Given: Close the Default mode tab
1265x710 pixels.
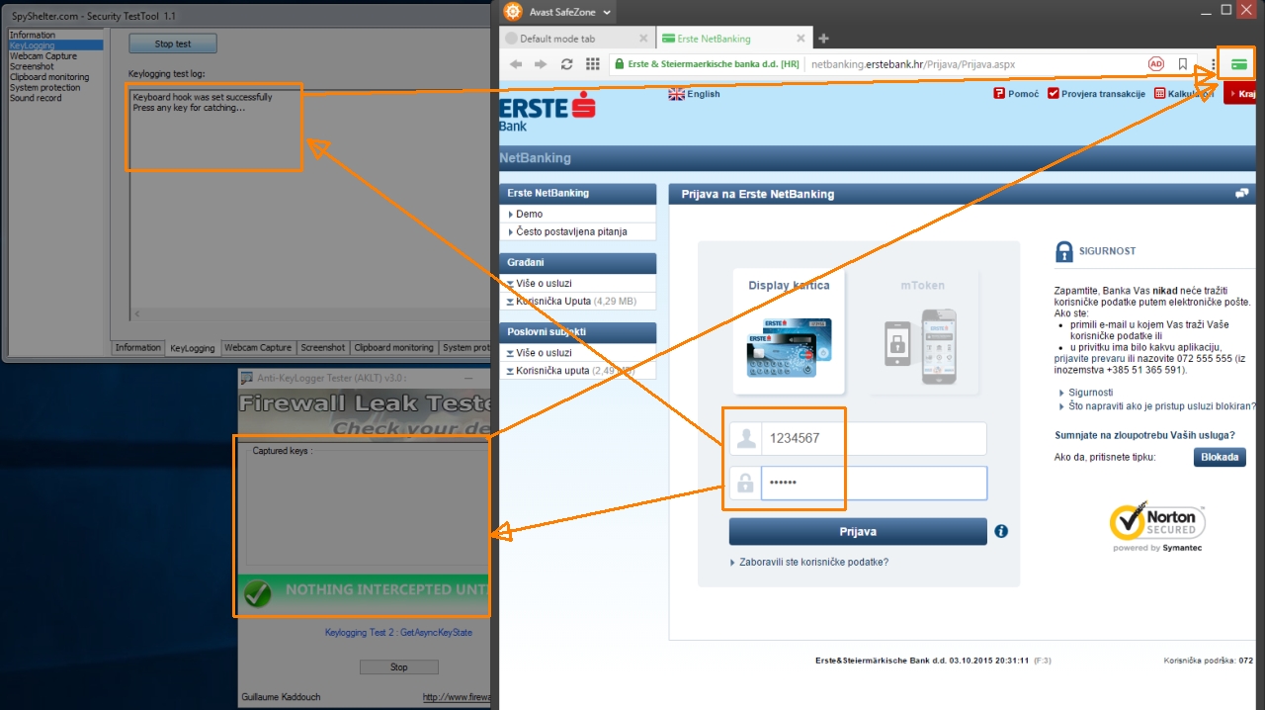Looking at the screenshot, I should 643,39.
